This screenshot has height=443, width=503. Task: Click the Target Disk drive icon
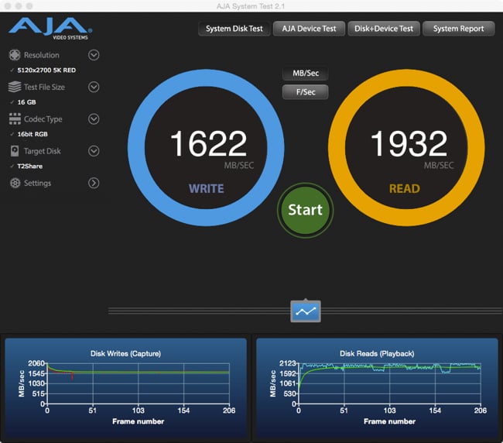pyautogui.click(x=15, y=151)
